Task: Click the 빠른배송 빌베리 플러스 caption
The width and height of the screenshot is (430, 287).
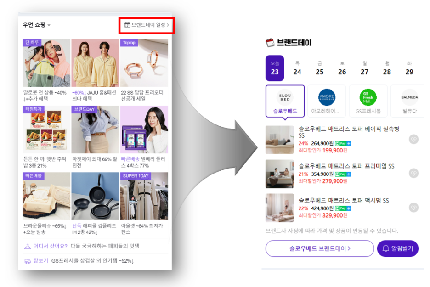Action: pos(143,162)
